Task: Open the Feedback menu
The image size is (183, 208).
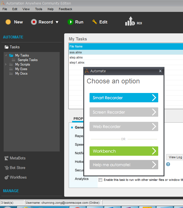Action: point(65,9)
